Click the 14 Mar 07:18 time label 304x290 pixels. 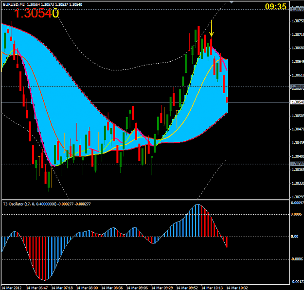click(x=62, y=288)
